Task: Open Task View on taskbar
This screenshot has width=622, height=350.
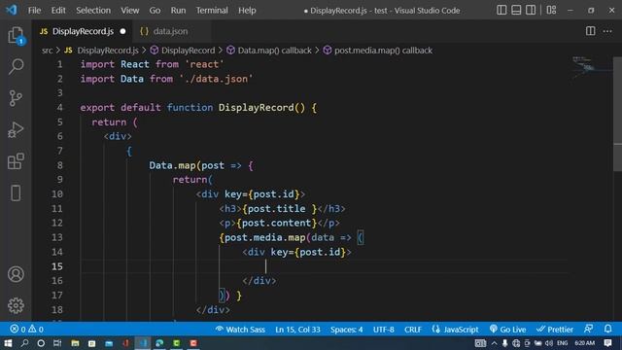Action: 57,343
